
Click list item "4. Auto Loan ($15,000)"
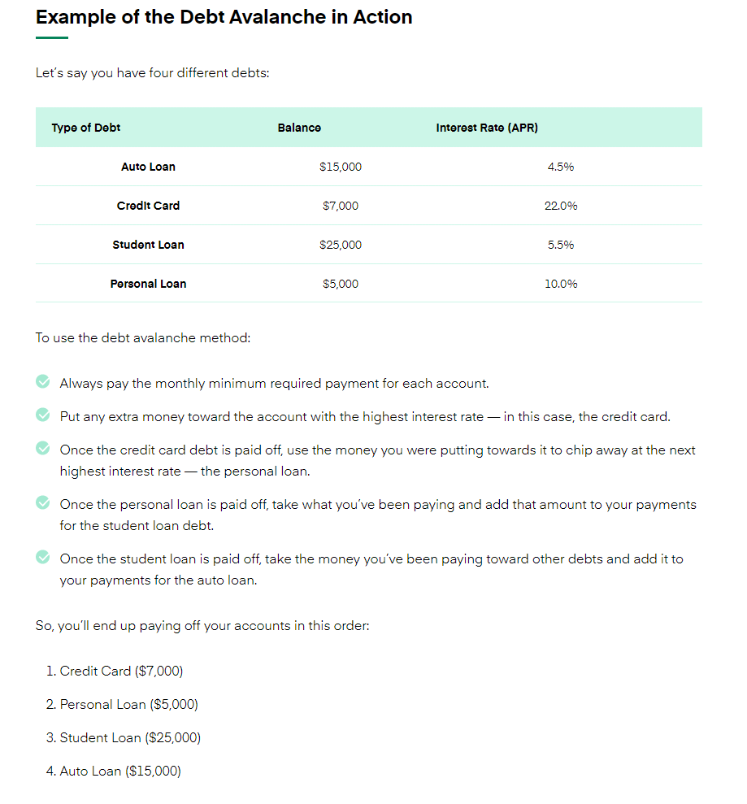[x=114, y=771]
